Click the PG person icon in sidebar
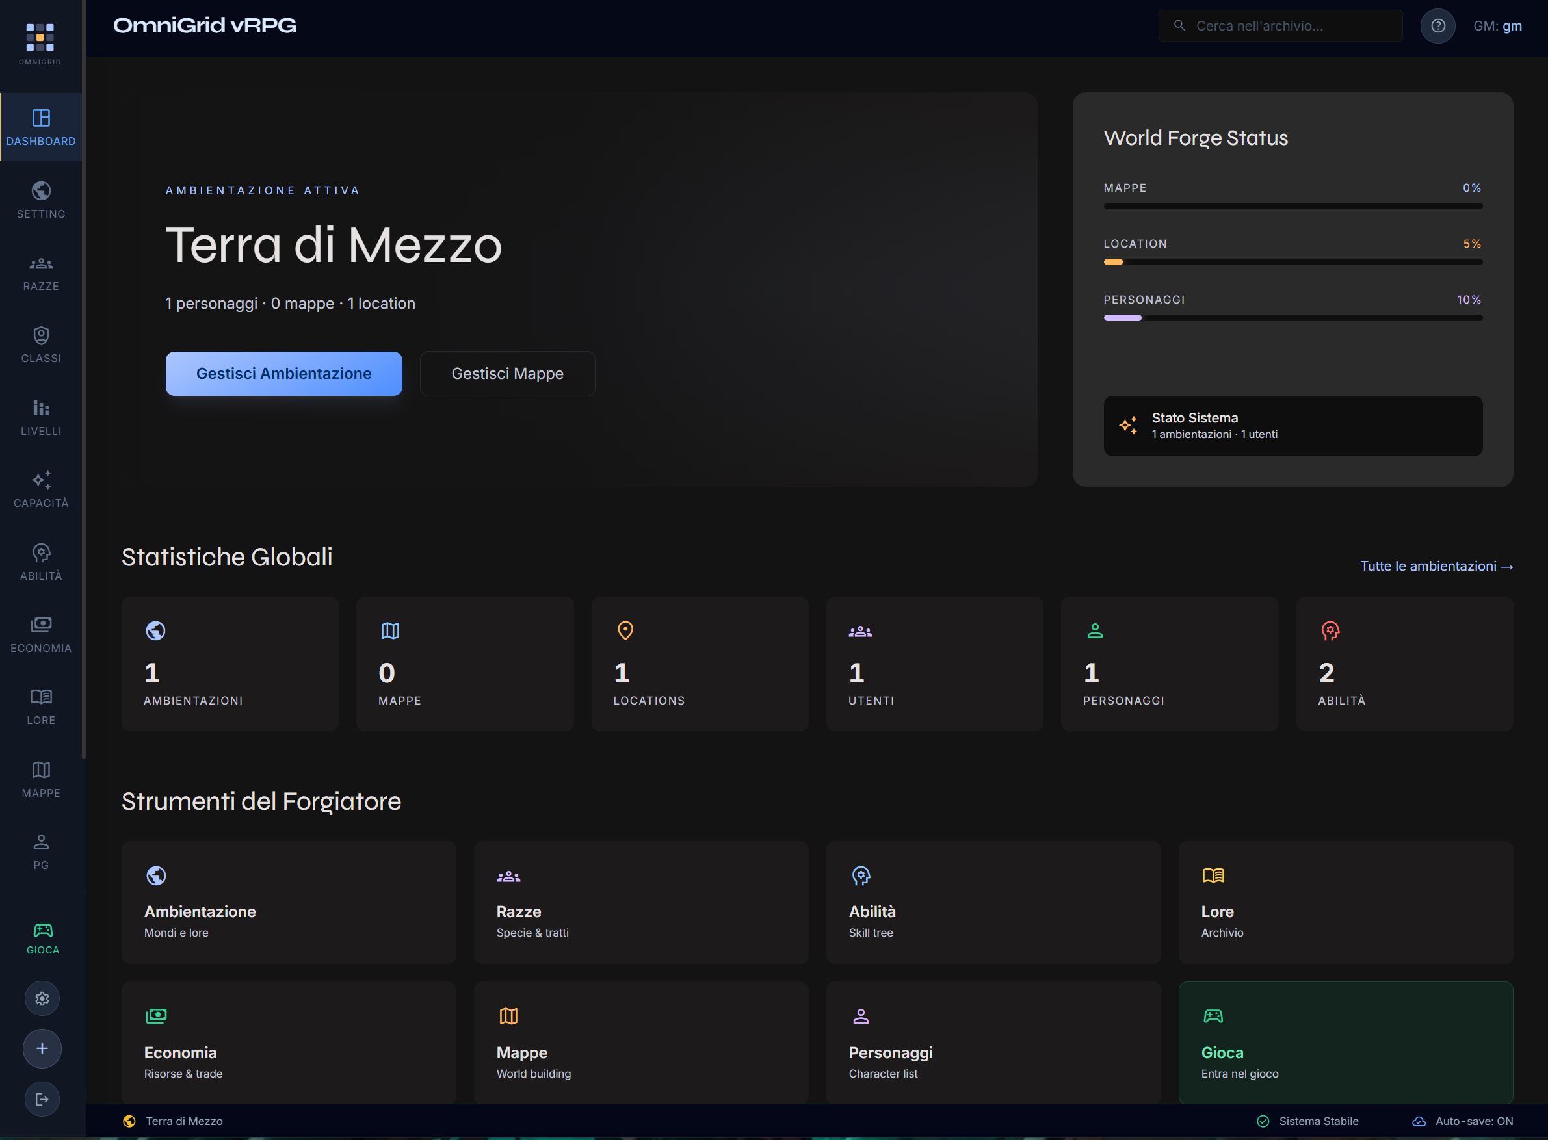Viewport: 1548px width, 1140px height. coord(42,842)
